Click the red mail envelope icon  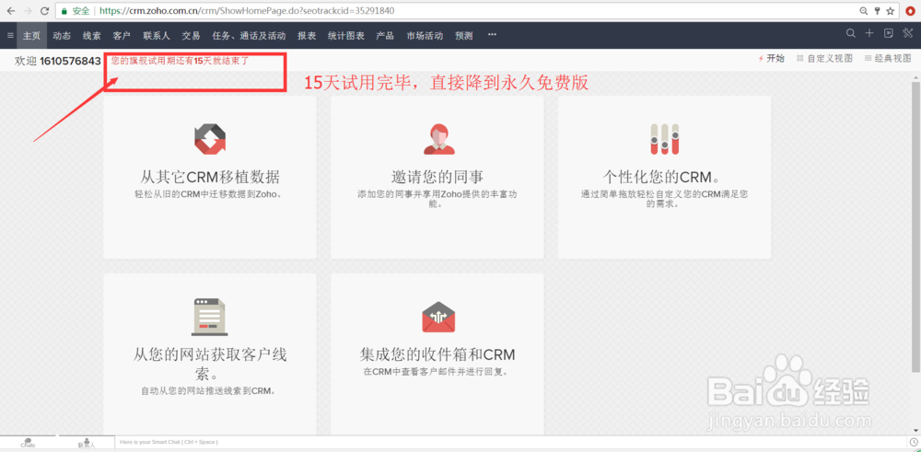tap(438, 318)
